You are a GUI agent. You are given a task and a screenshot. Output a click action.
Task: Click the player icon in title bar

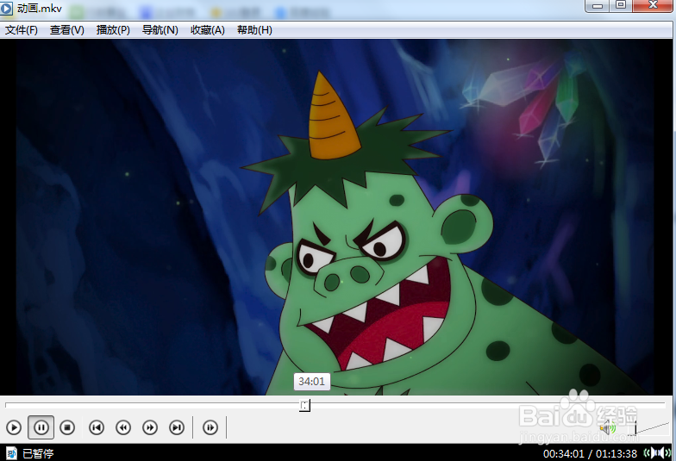pos(7,9)
